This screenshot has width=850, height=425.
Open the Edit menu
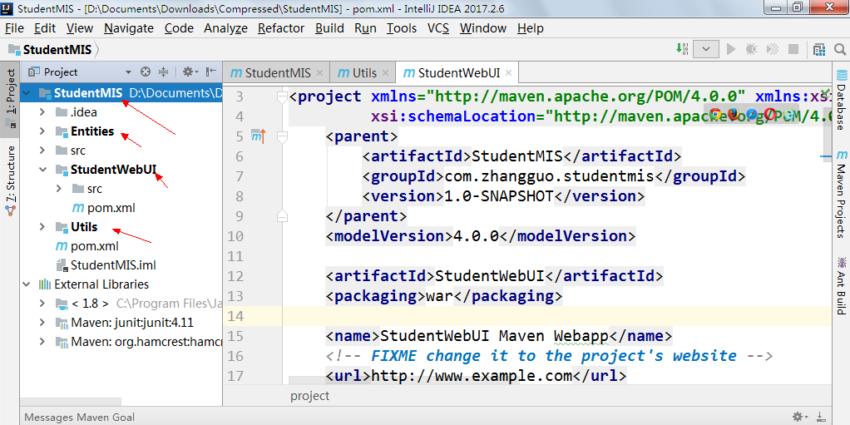[45, 28]
